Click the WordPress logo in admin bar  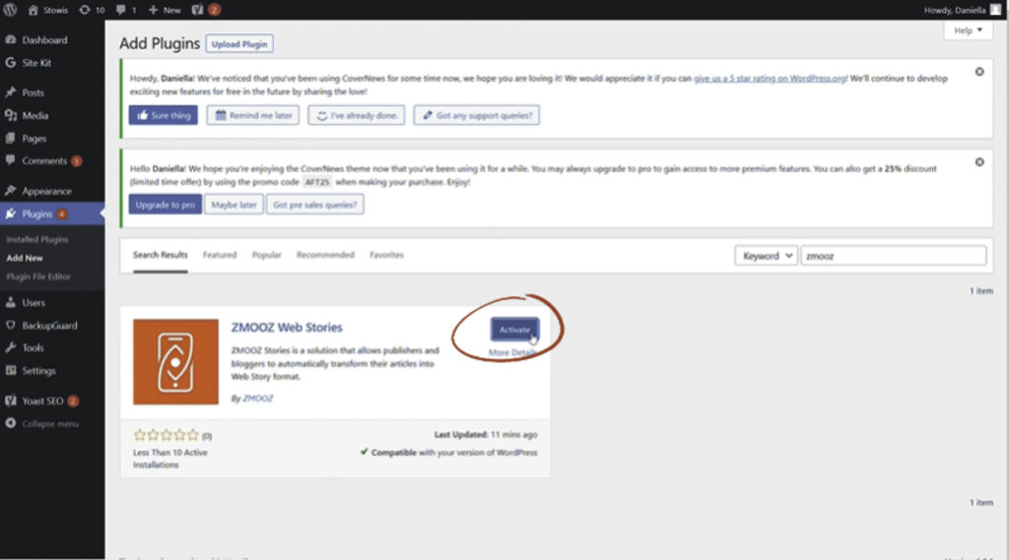click(10, 10)
